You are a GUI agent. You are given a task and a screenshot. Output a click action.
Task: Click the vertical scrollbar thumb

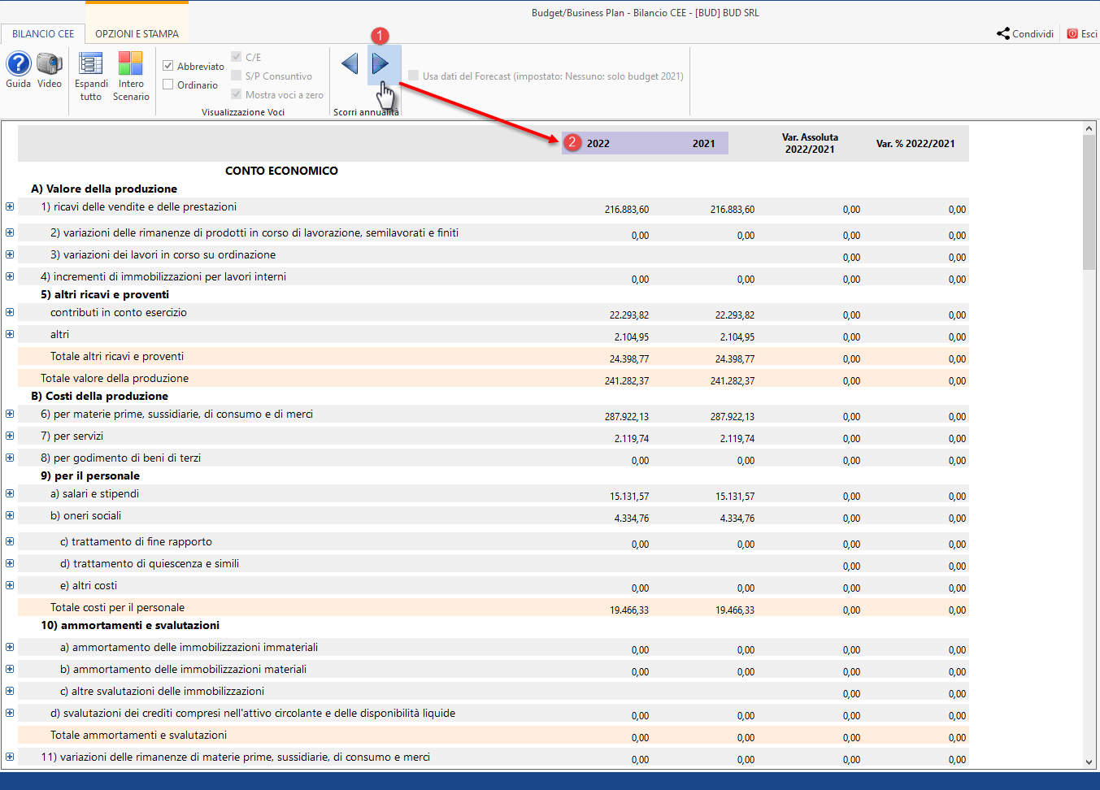click(x=1089, y=202)
